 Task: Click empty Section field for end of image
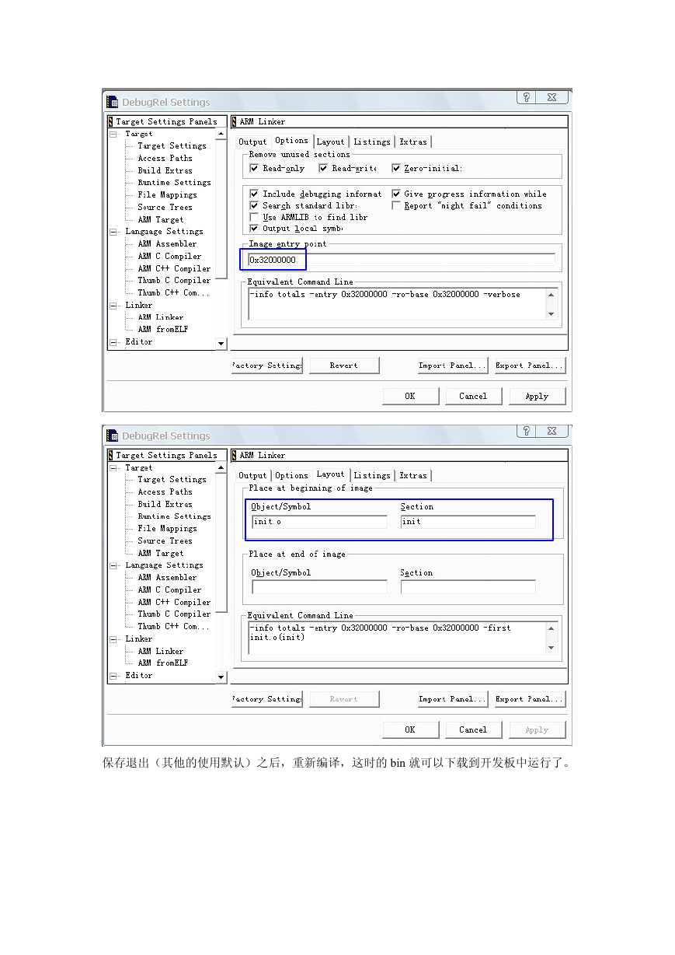pyautogui.click(x=468, y=587)
